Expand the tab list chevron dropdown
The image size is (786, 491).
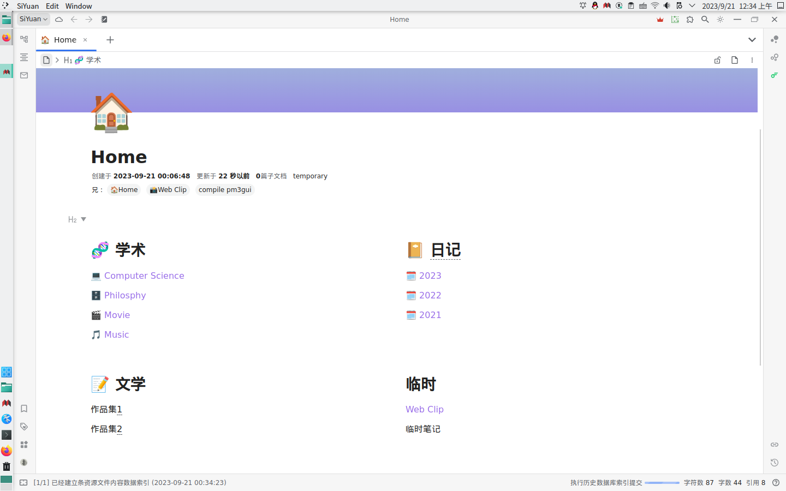tap(752, 40)
